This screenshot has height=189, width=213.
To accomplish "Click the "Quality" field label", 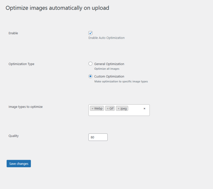I will [x=14, y=136].
